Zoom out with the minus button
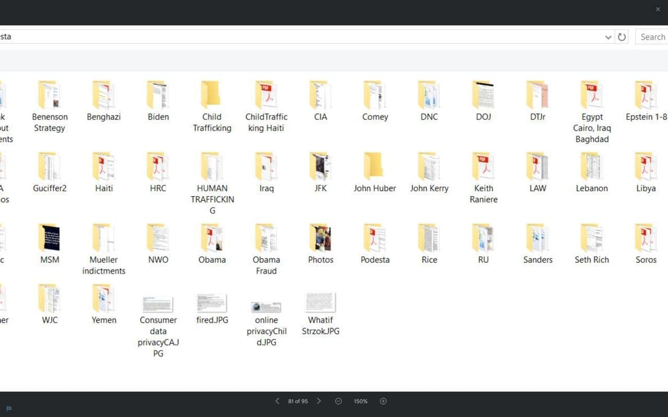 (339, 401)
